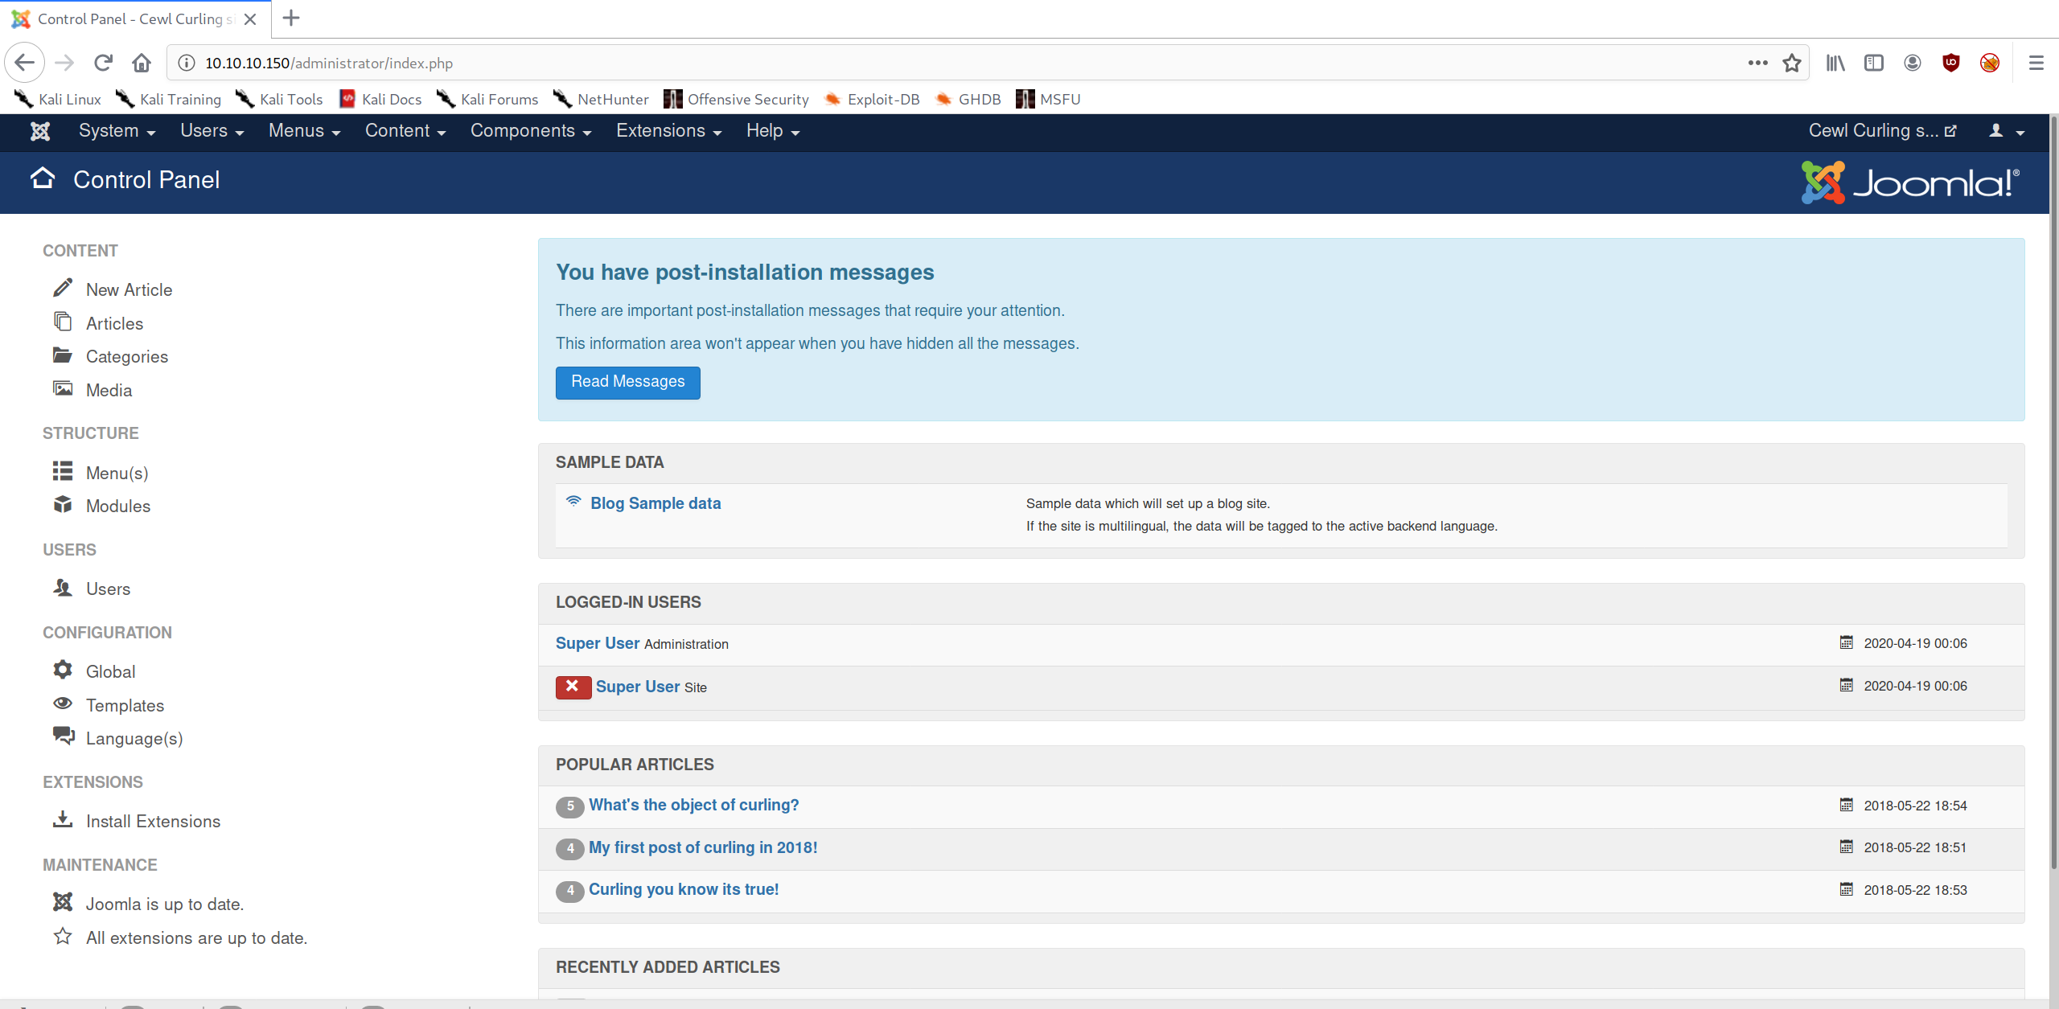2059x1009 pixels.
Task: Show site information icon in address bar
Action: 187,63
